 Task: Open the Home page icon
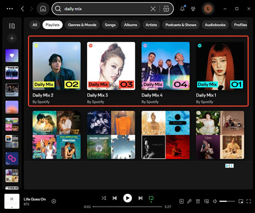pos(43,9)
